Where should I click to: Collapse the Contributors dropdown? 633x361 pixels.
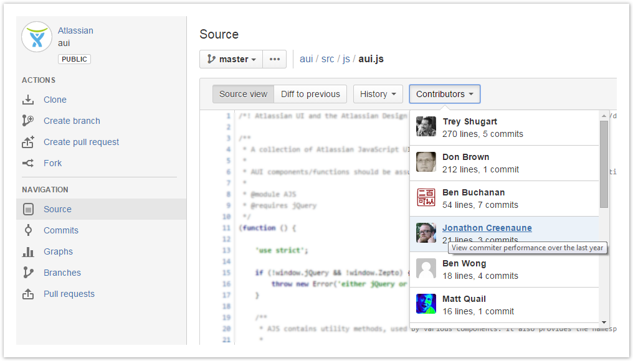click(444, 94)
